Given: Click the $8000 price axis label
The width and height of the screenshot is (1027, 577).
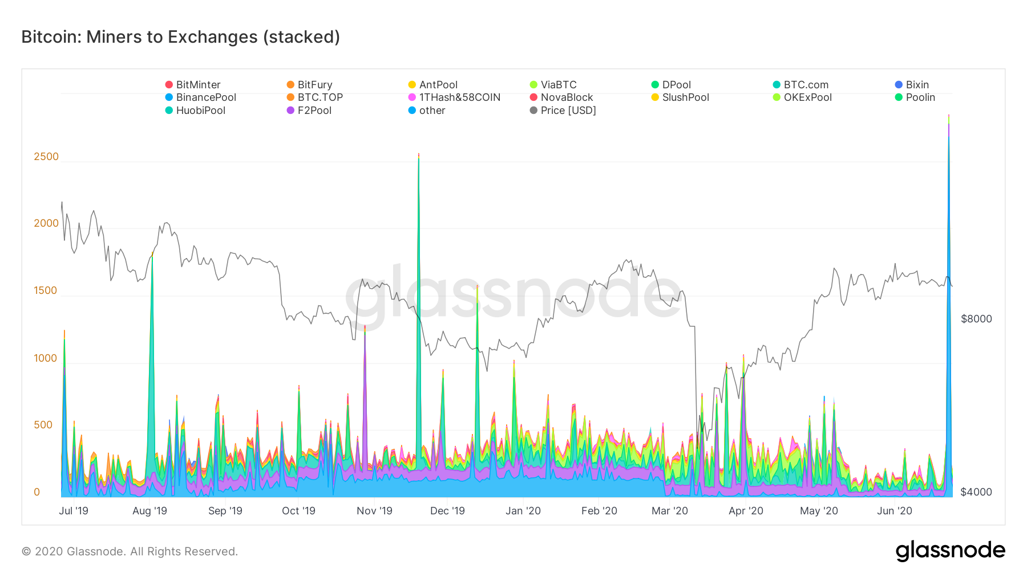Looking at the screenshot, I should tap(976, 319).
